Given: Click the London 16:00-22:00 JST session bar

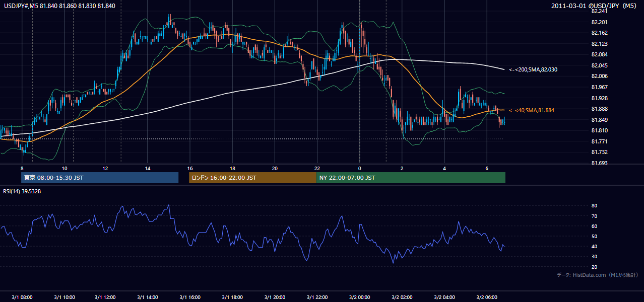Looking at the screenshot, I should pyautogui.click(x=252, y=178).
